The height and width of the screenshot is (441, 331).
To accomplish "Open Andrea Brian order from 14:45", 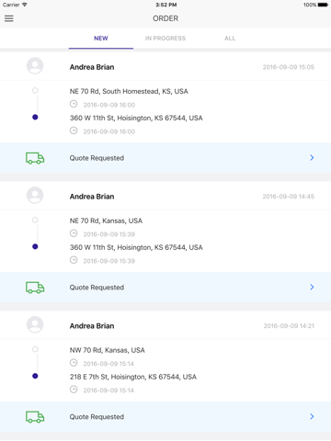I will 165,196.
